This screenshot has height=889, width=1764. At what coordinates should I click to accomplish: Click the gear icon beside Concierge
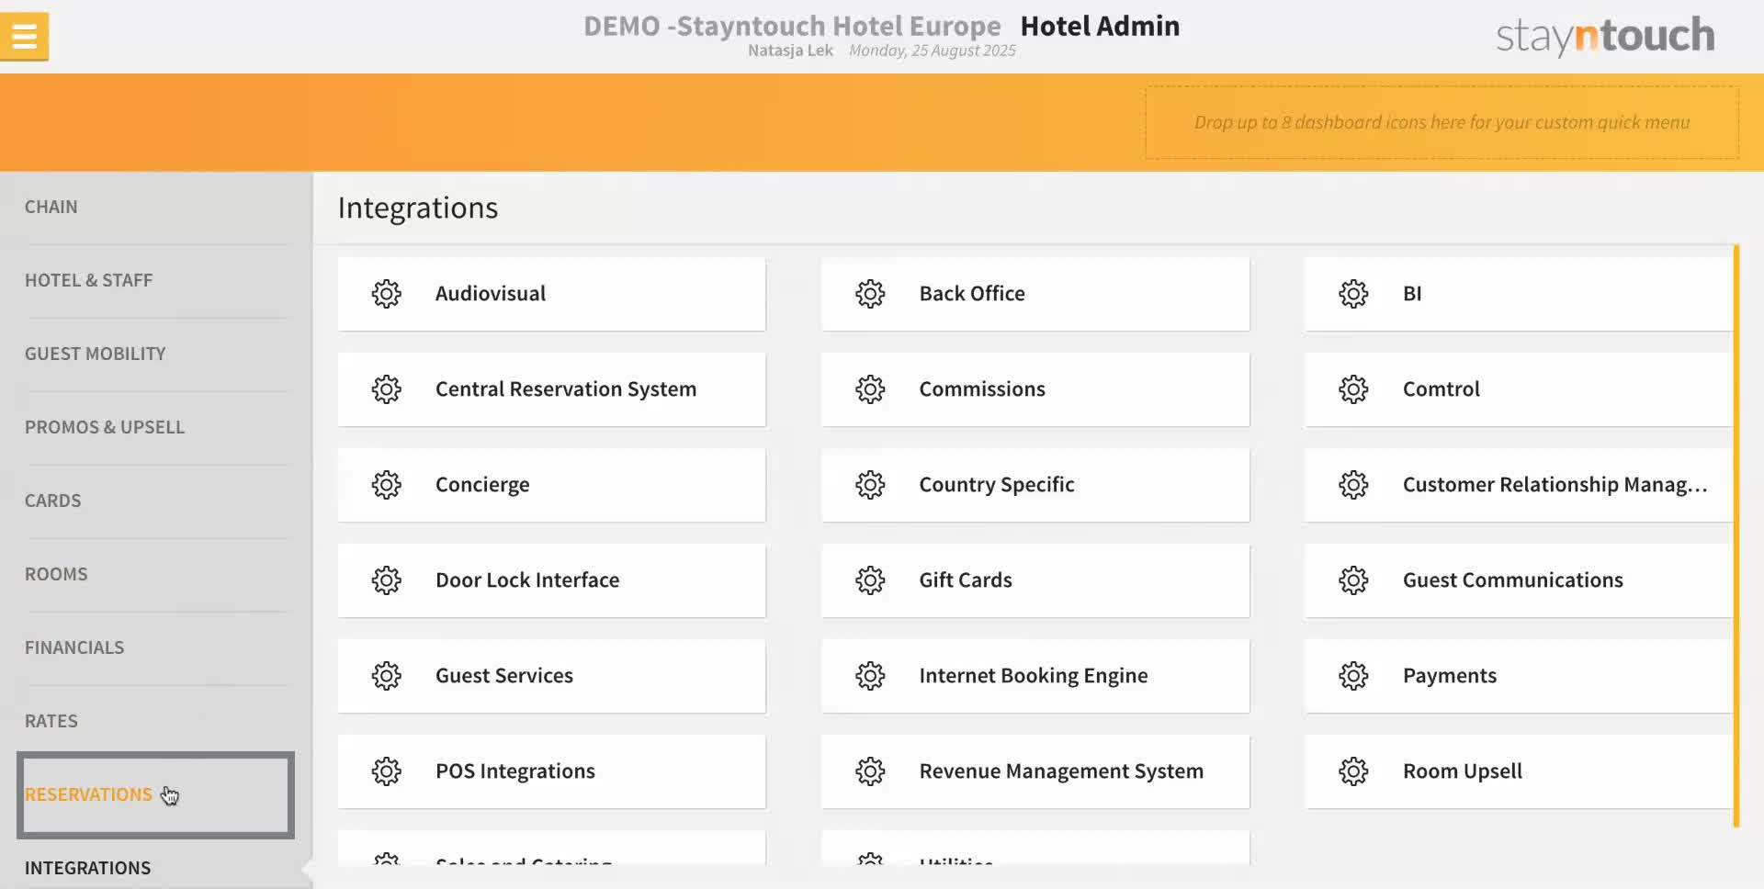[386, 485]
